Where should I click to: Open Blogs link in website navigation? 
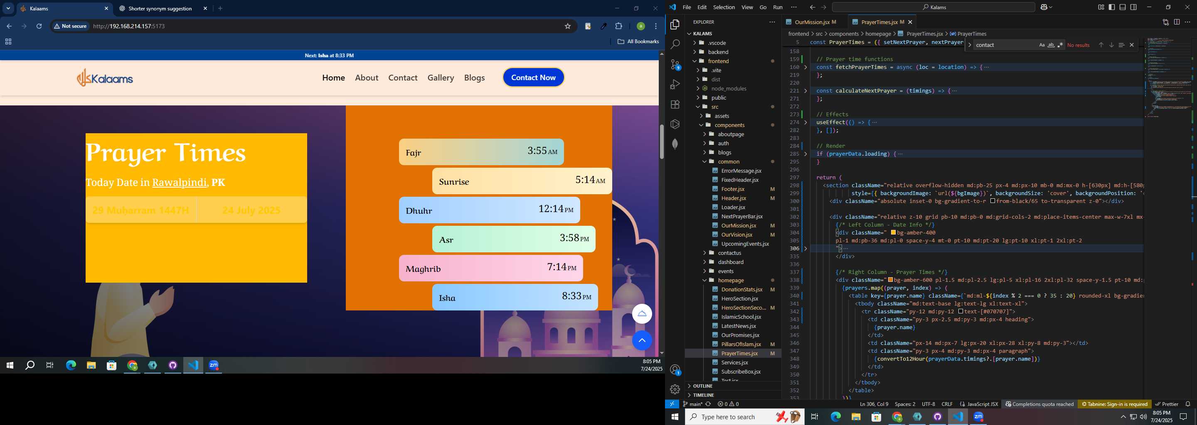474,78
